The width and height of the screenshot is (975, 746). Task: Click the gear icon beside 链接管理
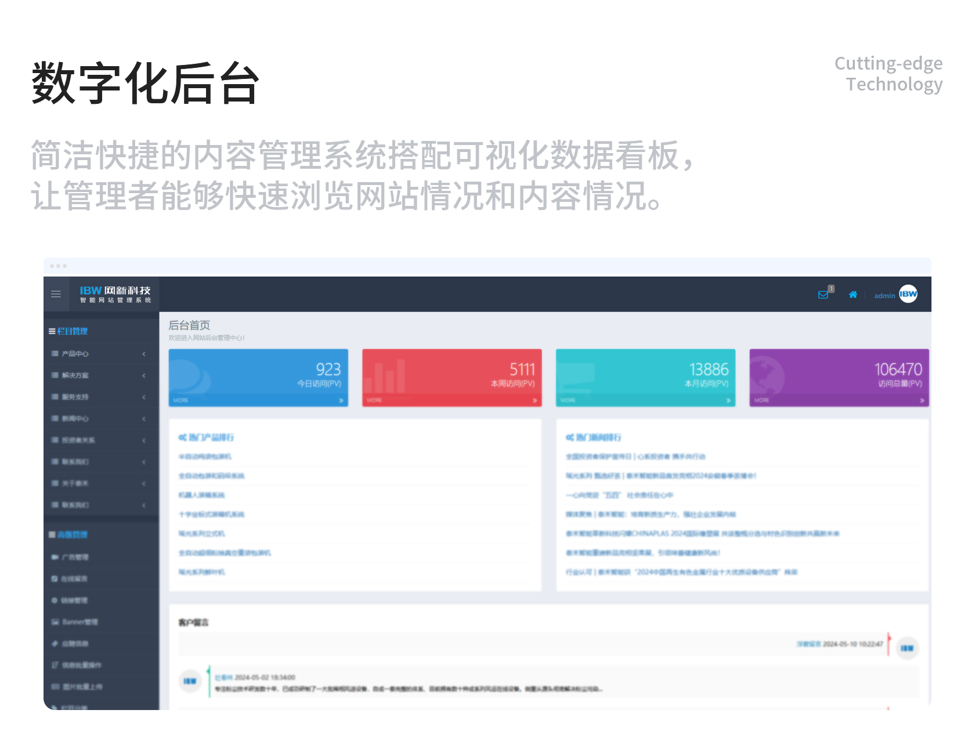click(55, 600)
